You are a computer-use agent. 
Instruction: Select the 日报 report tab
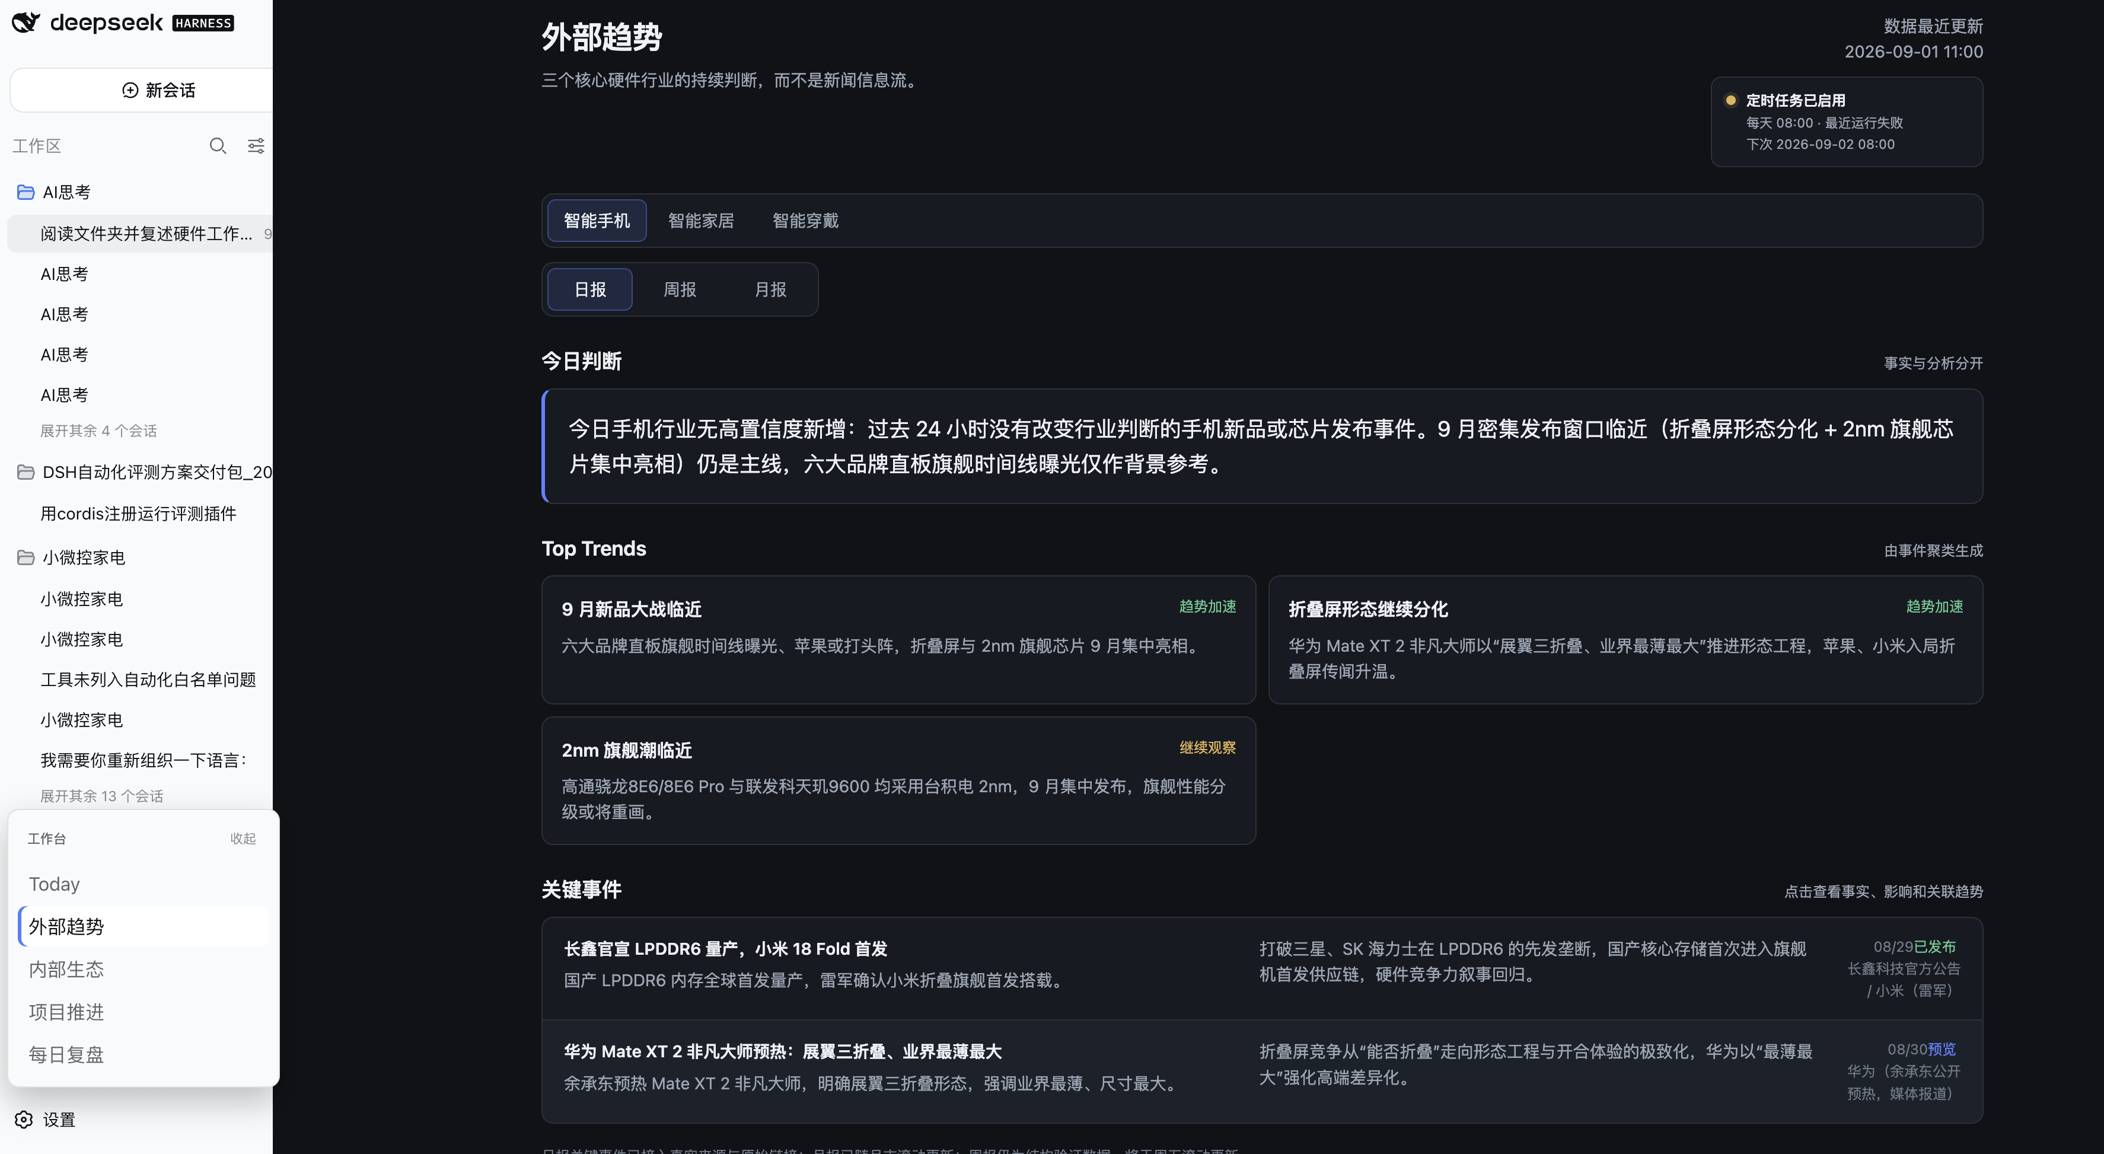point(589,289)
